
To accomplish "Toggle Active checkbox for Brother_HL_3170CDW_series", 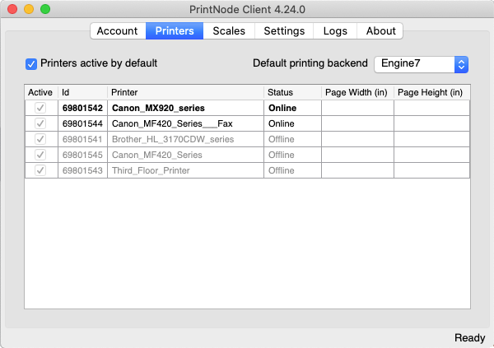I will [40, 139].
